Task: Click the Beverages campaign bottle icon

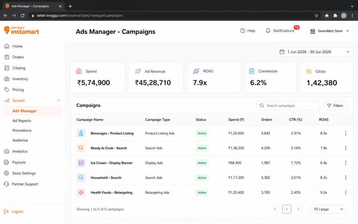Action: 81,133
